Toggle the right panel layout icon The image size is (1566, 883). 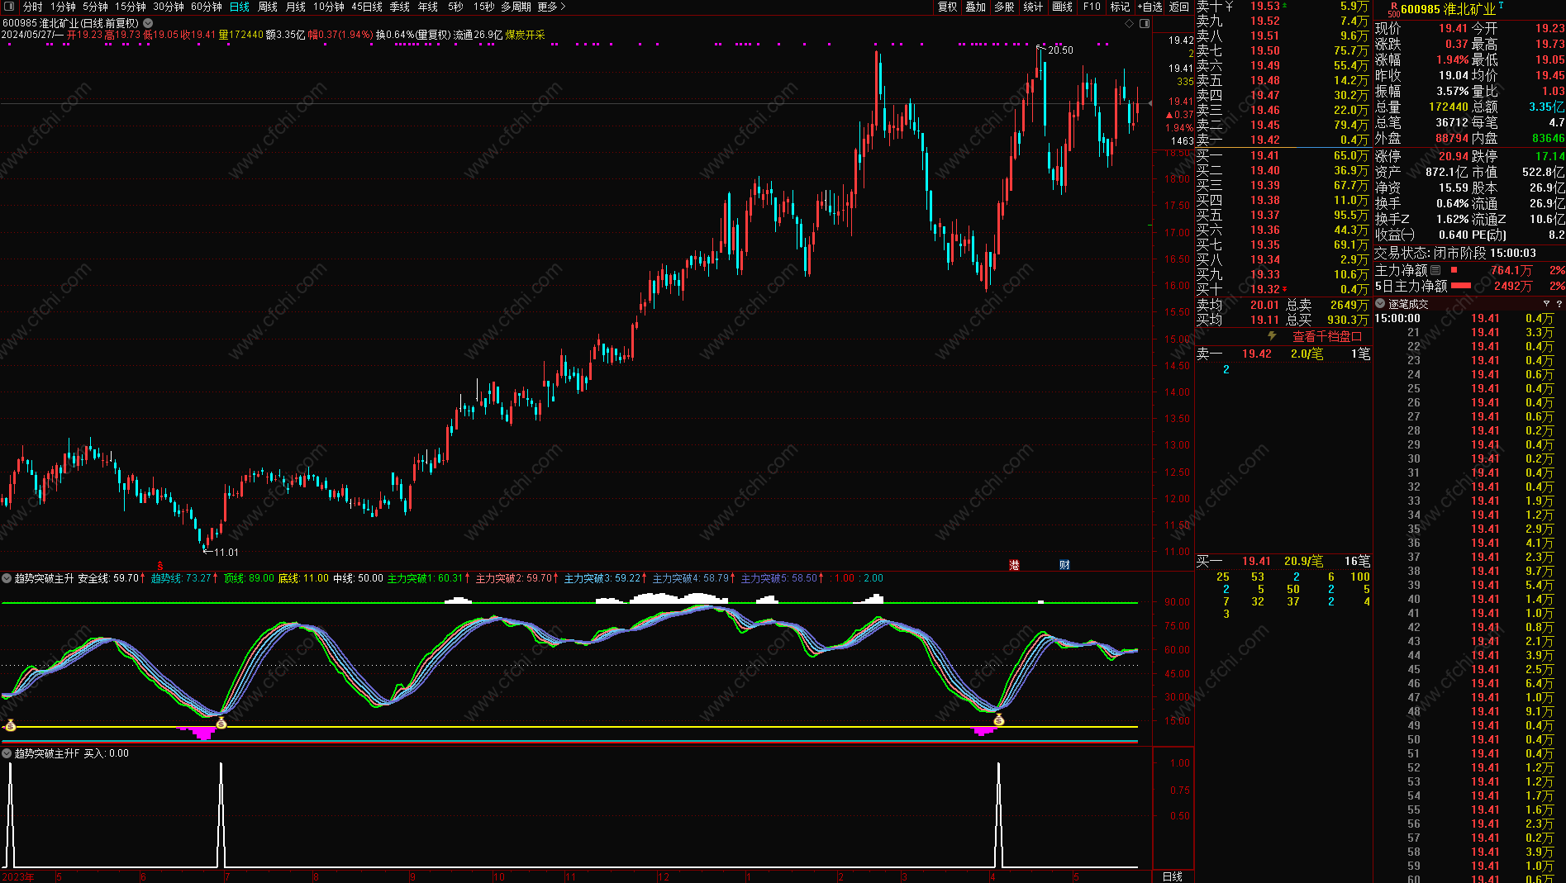click(1145, 23)
